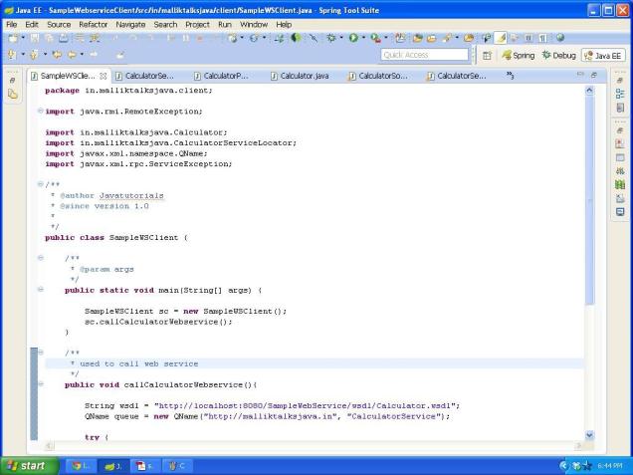Viewport: 633px width, 475px height.
Task: Collapse the import statements block
Action: coord(40,111)
